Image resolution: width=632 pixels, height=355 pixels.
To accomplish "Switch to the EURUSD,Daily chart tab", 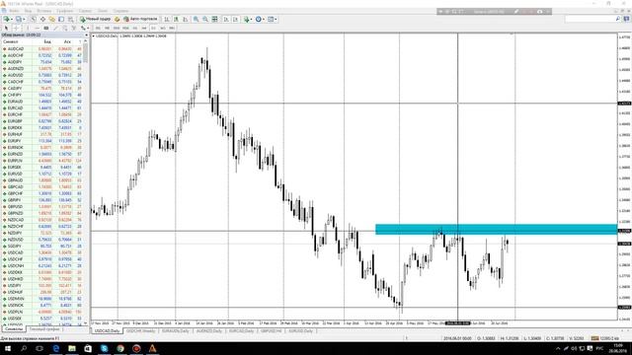I will pos(300,331).
